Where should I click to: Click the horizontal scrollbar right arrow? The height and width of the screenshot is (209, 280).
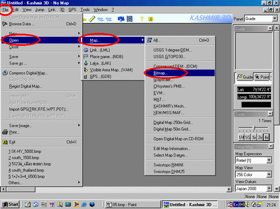(229, 189)
